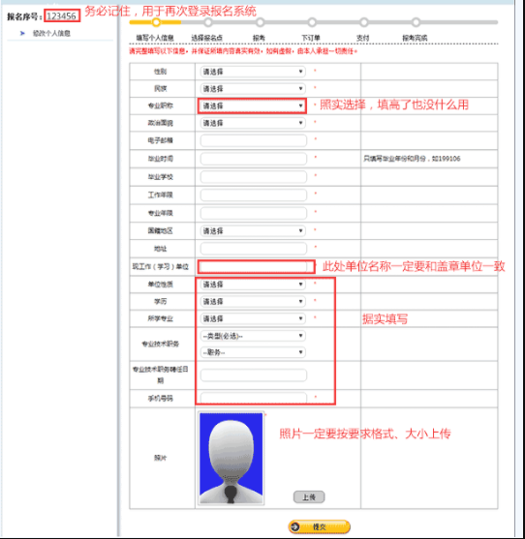The width and height of the screenshot is (525, 539).
Task: Click the 报考 progress step circle
Action: click(x=261, y=22)
